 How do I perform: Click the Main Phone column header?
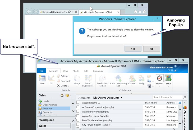151,103
